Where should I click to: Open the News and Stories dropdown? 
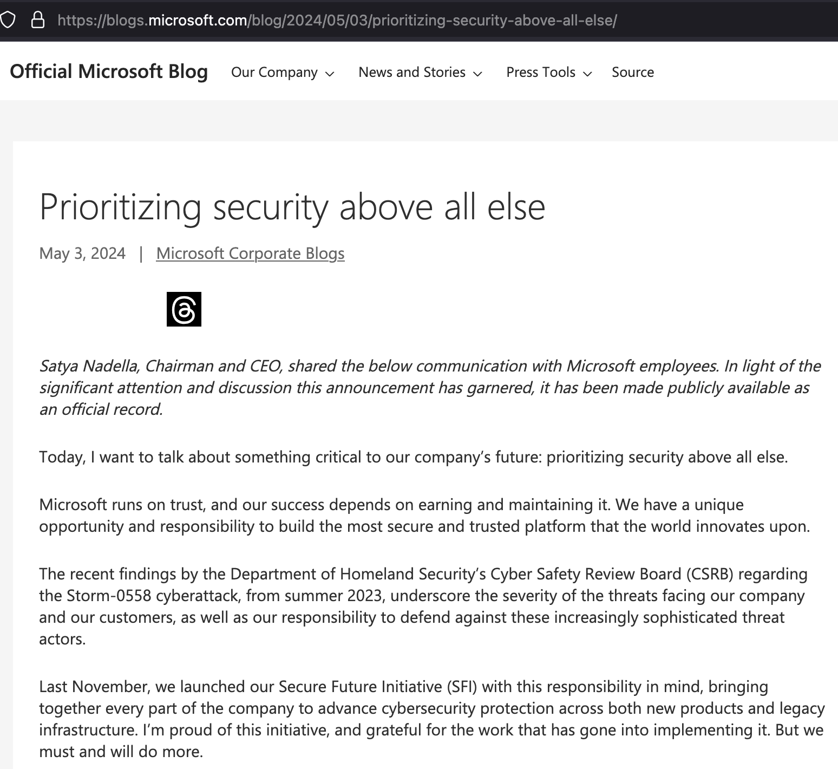coord(420,73)
